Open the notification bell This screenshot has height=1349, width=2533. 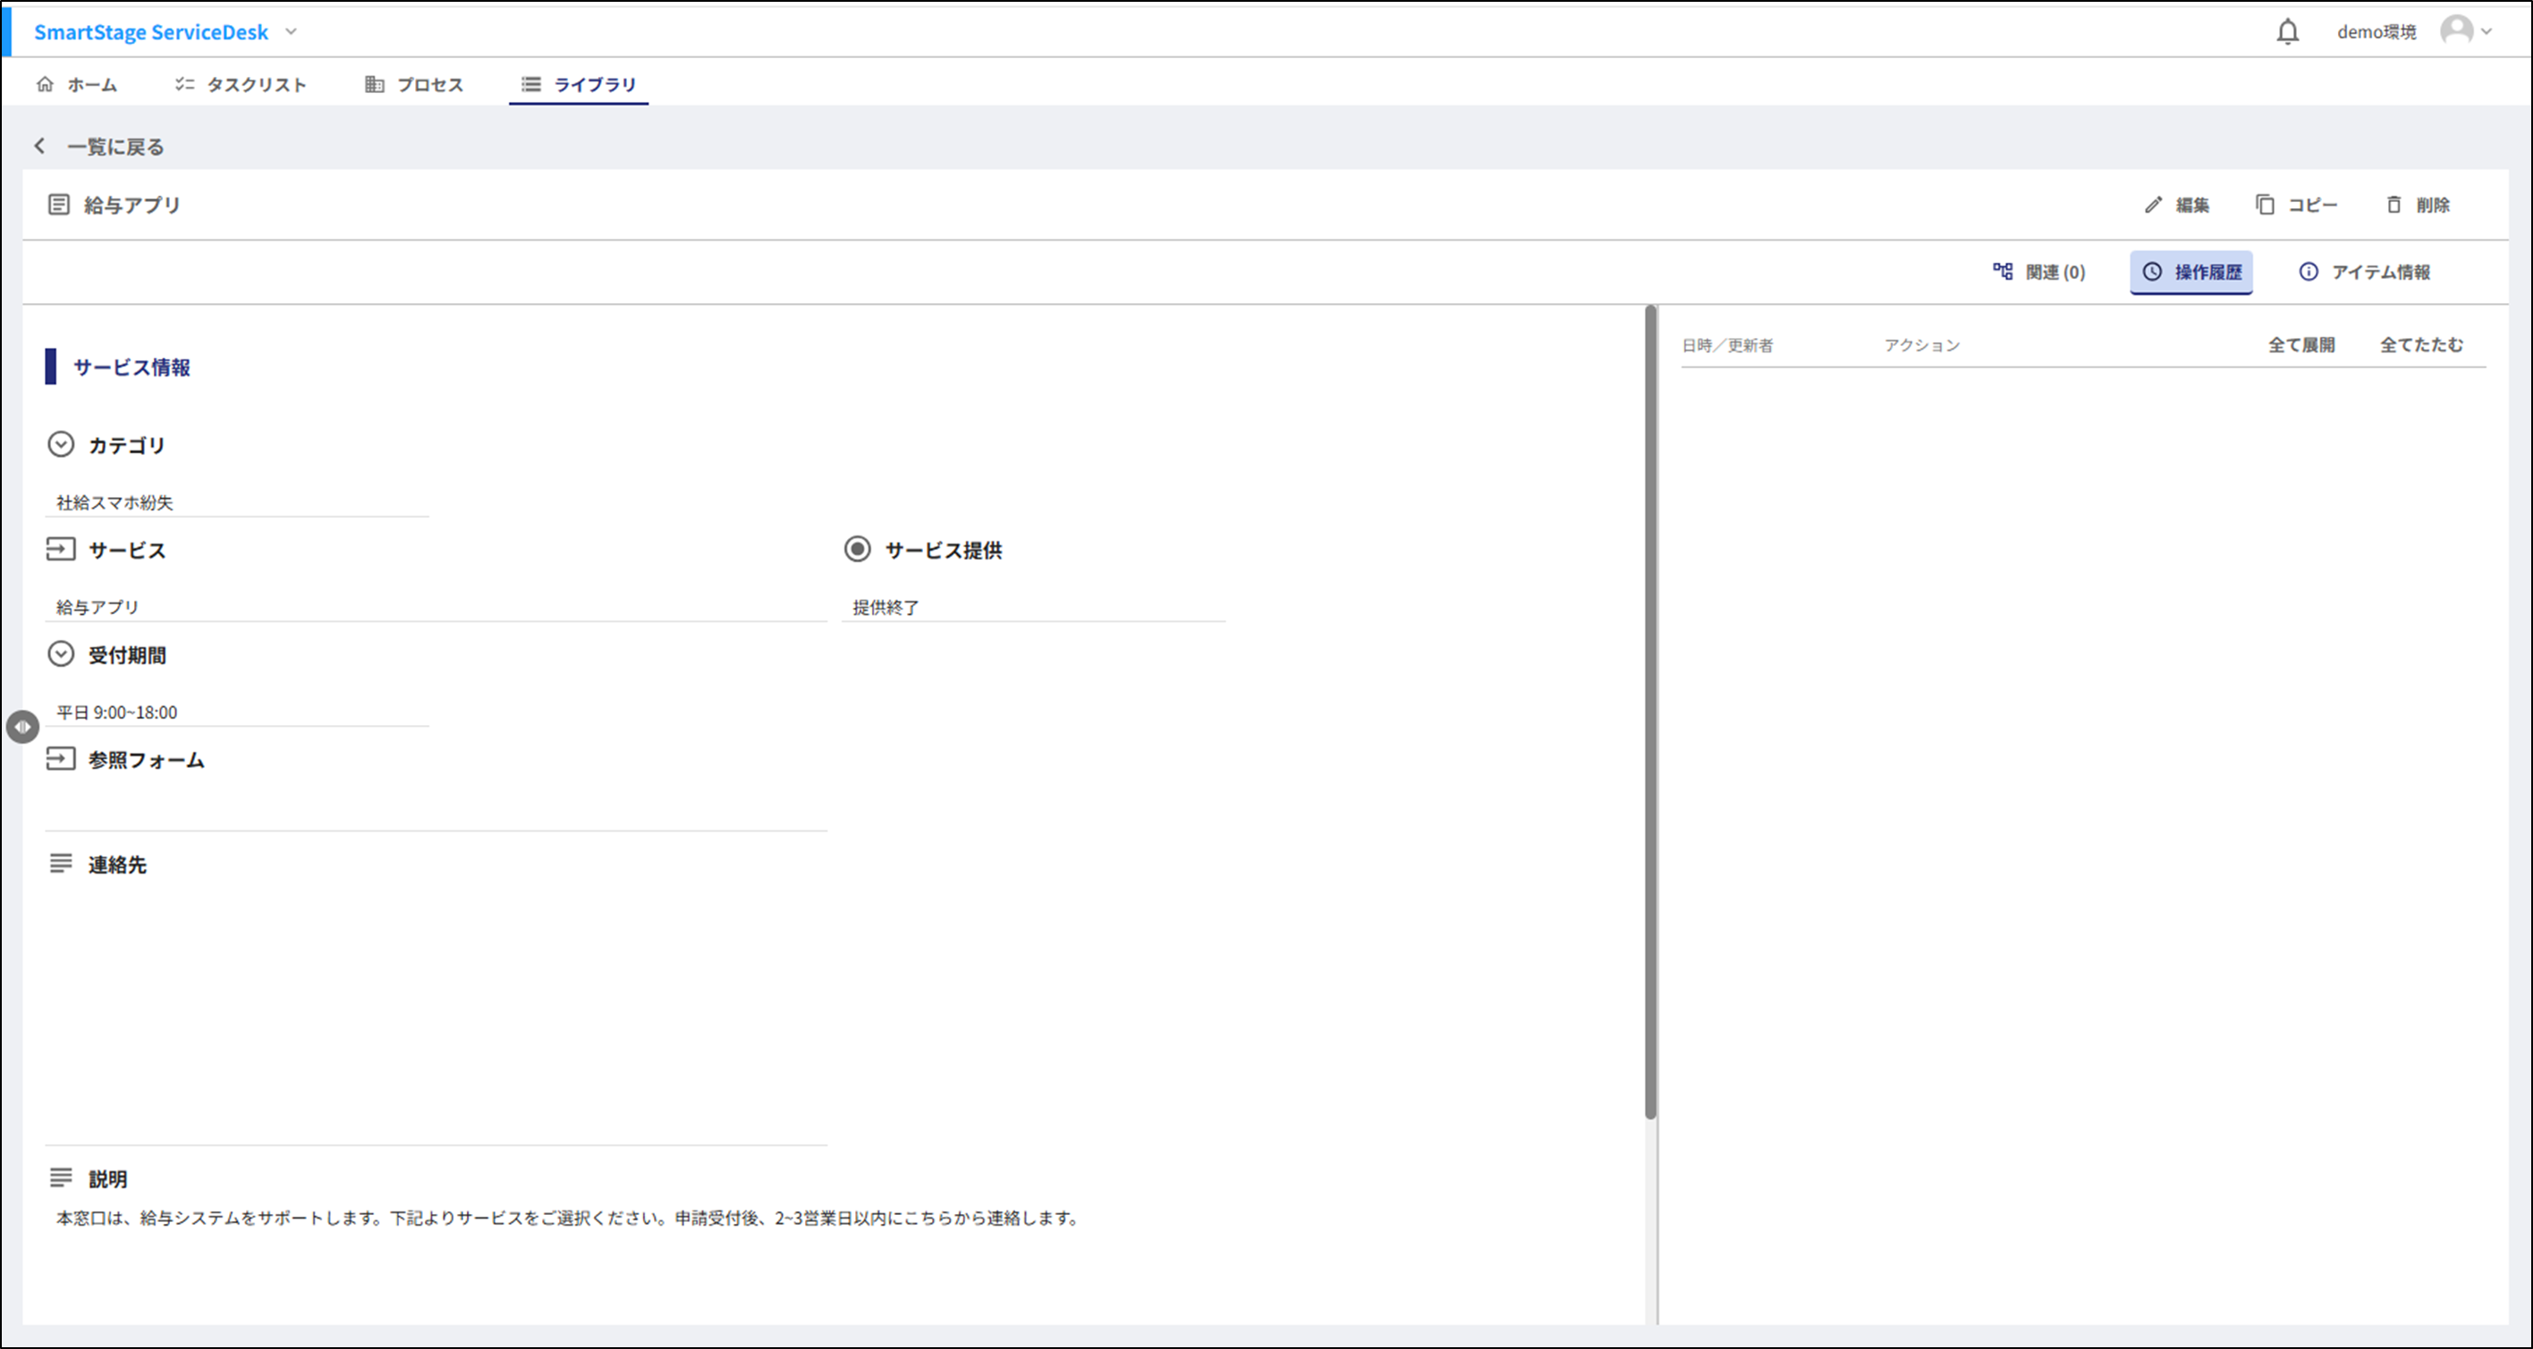pyautogui.click(x=2287, y=31)
